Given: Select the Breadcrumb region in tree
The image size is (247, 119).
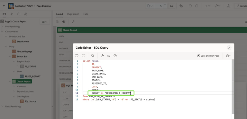Looking at the screenshot, I should pyautogui.click(x=23, y=42).
